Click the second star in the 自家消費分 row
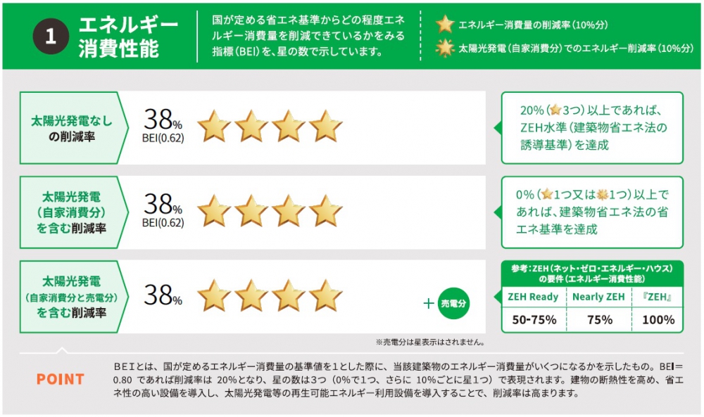 pos(251,211)
